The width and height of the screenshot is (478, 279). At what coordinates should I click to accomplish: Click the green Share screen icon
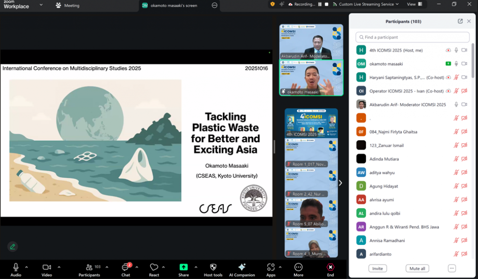point(183,267)
